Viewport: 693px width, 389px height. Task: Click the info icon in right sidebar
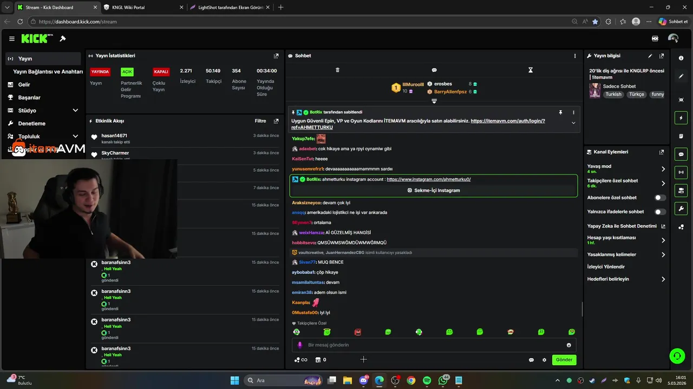[681, 58]
